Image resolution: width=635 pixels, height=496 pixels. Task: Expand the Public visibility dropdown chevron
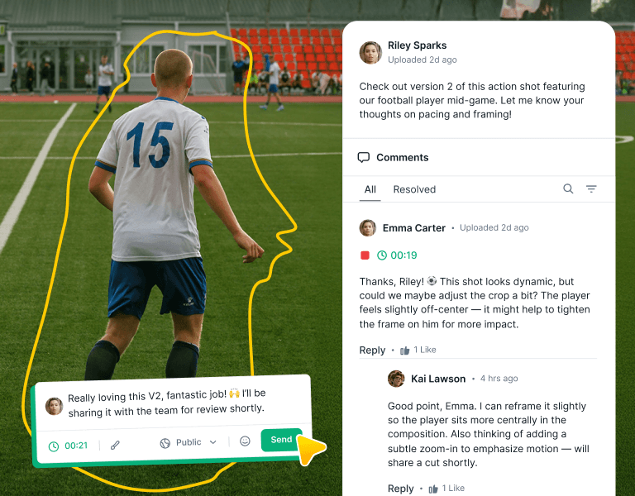pos(213,442)
